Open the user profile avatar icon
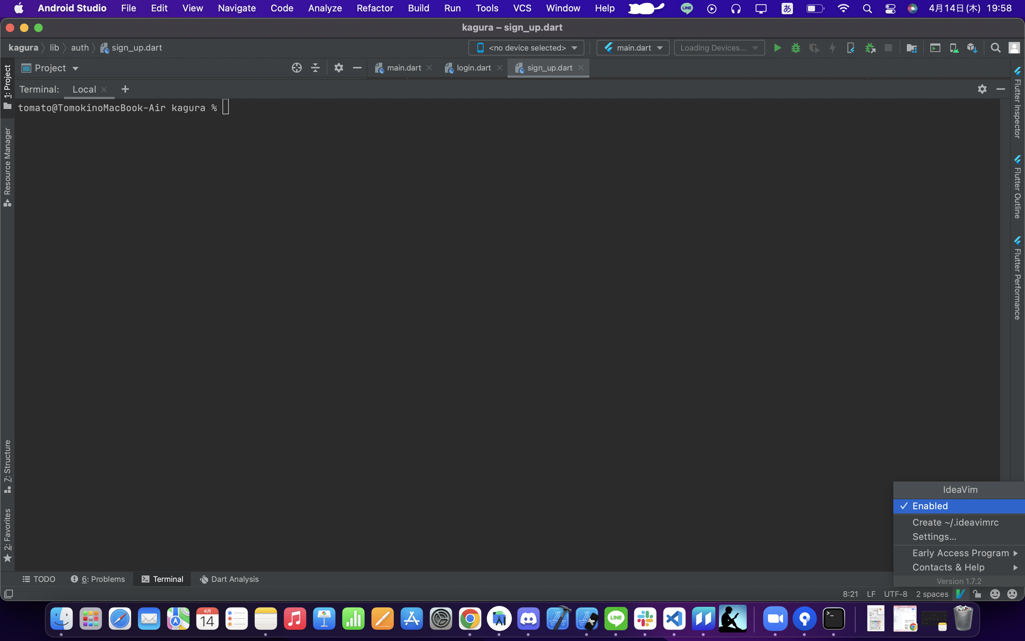The height and width of the screenshot is (641, 1025). [x=1014, y=47]
